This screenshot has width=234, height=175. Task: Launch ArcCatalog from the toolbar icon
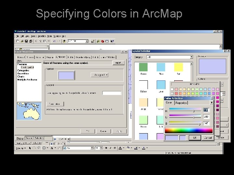pyautogui.click(x=98, y=41)
